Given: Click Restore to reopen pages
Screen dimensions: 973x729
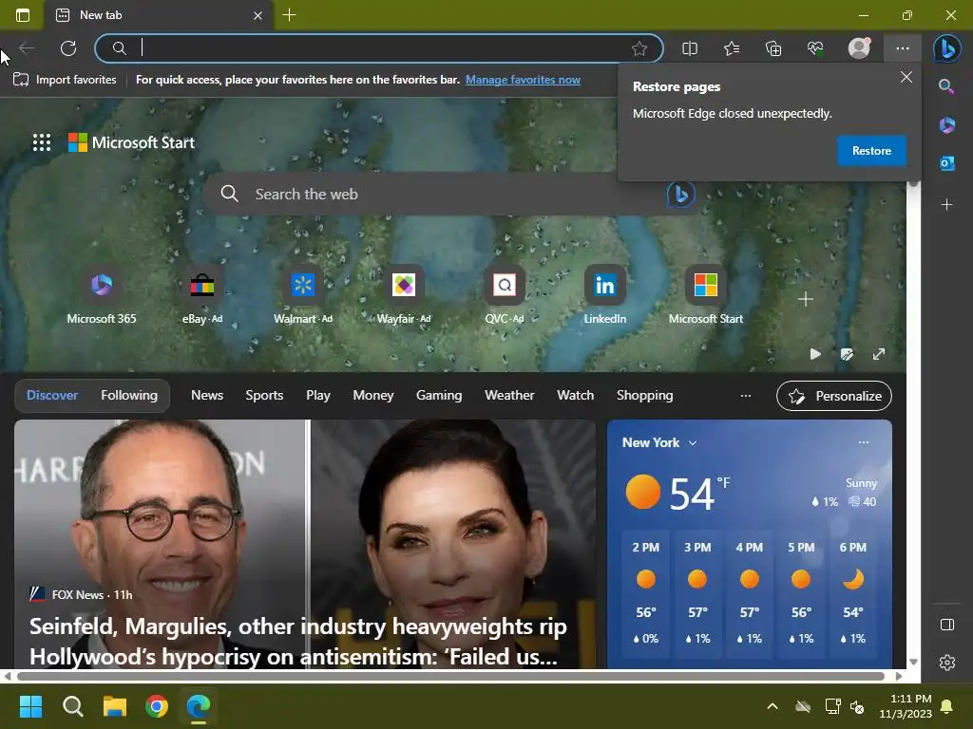Looking at the screenshot, I should pyautogui.click(x=871, y=151).
